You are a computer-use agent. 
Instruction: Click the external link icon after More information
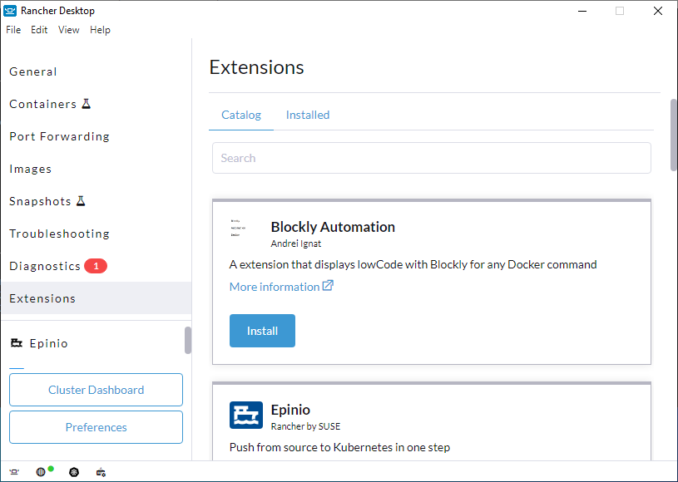pos(329,286)
